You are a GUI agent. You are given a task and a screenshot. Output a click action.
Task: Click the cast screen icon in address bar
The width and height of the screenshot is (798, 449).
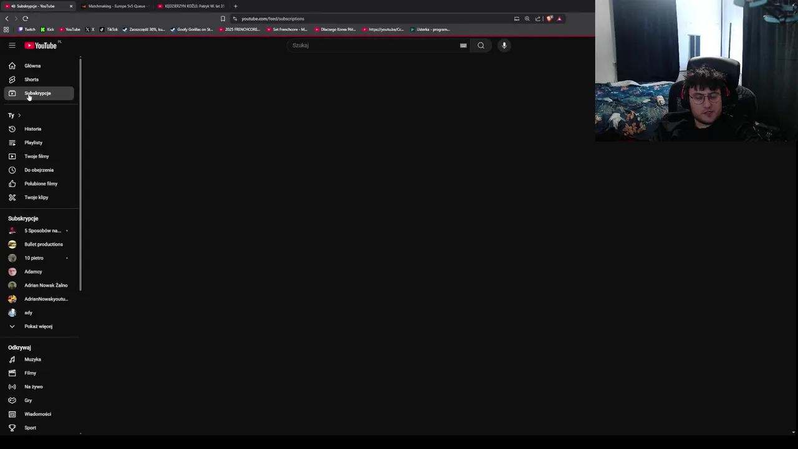point(517,19)
